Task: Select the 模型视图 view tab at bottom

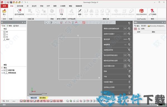Action: 34,98
